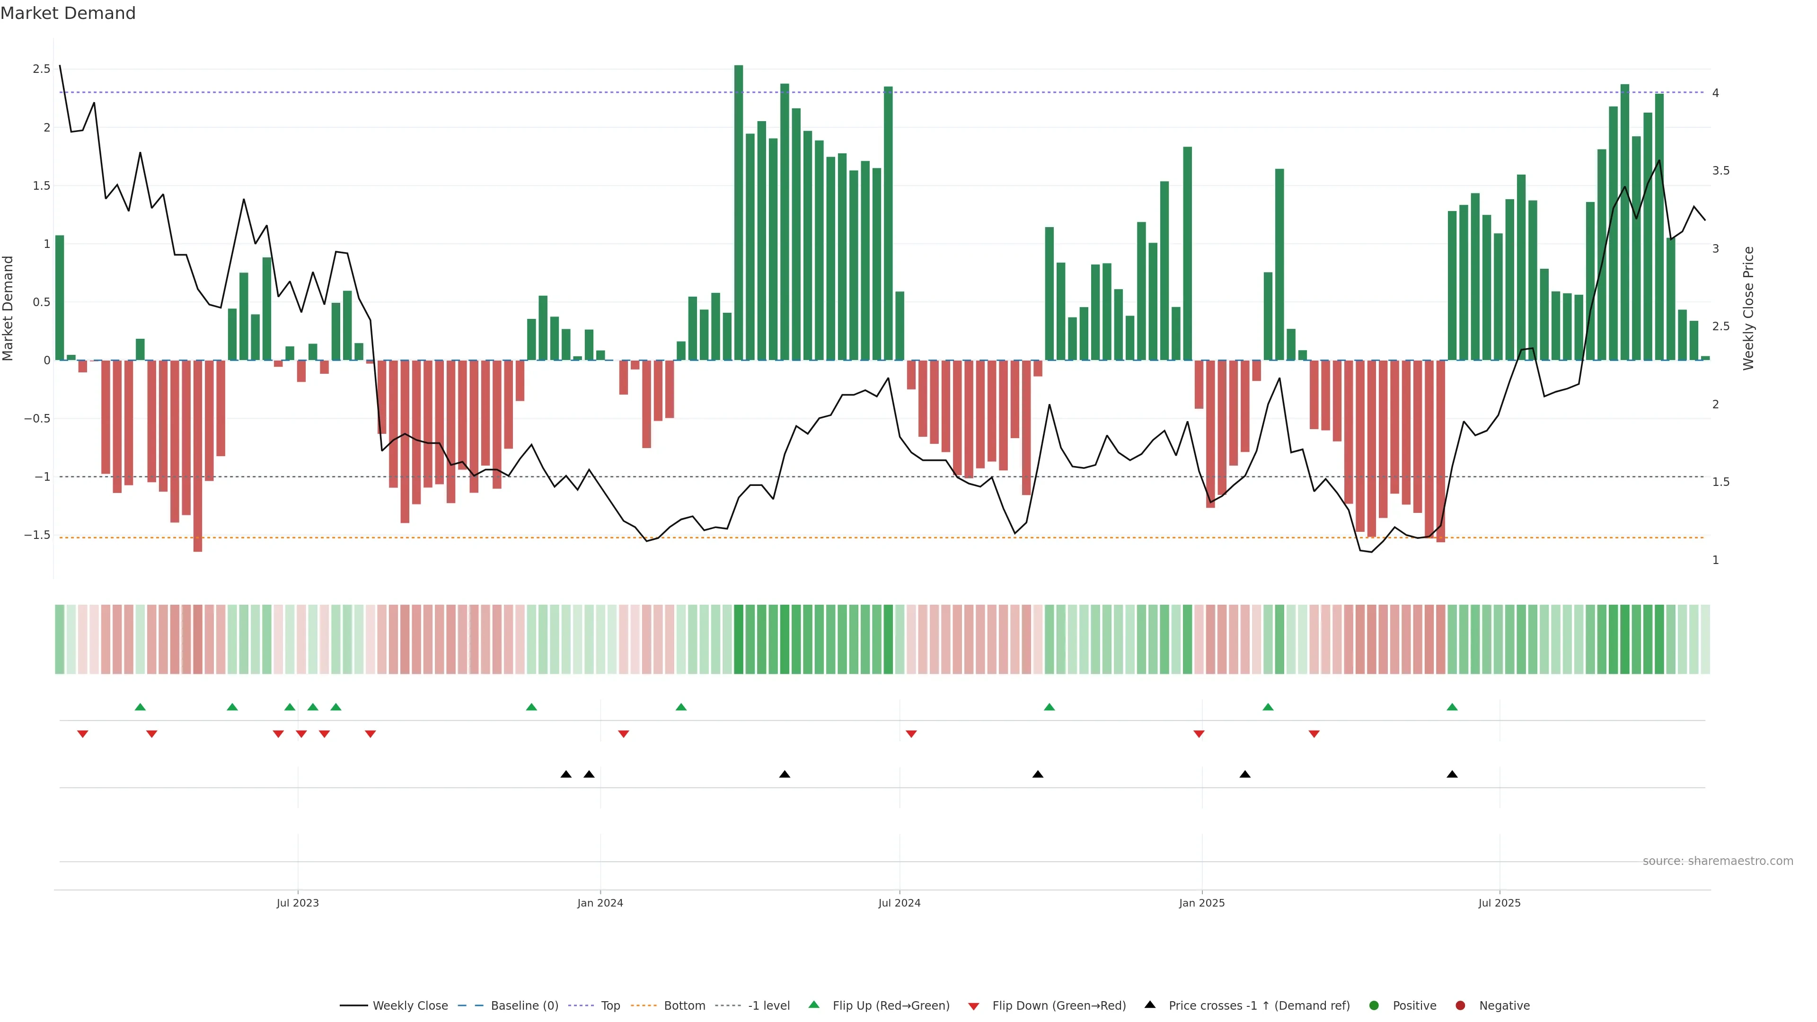
Task: Click the first red flip-down triangle marker
Action: tap(82, 734)
